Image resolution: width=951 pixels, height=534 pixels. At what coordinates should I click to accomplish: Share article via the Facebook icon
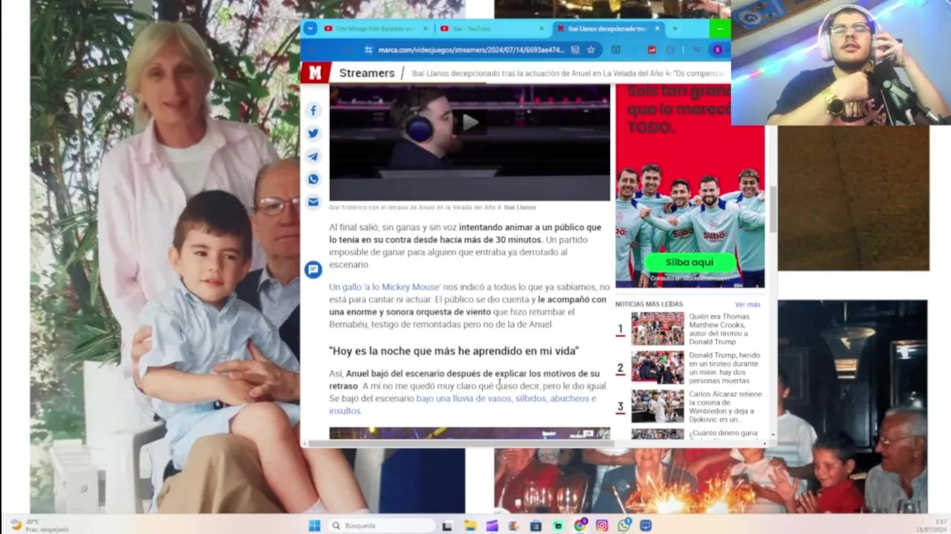pyautogui.click(x=313, y=111)
